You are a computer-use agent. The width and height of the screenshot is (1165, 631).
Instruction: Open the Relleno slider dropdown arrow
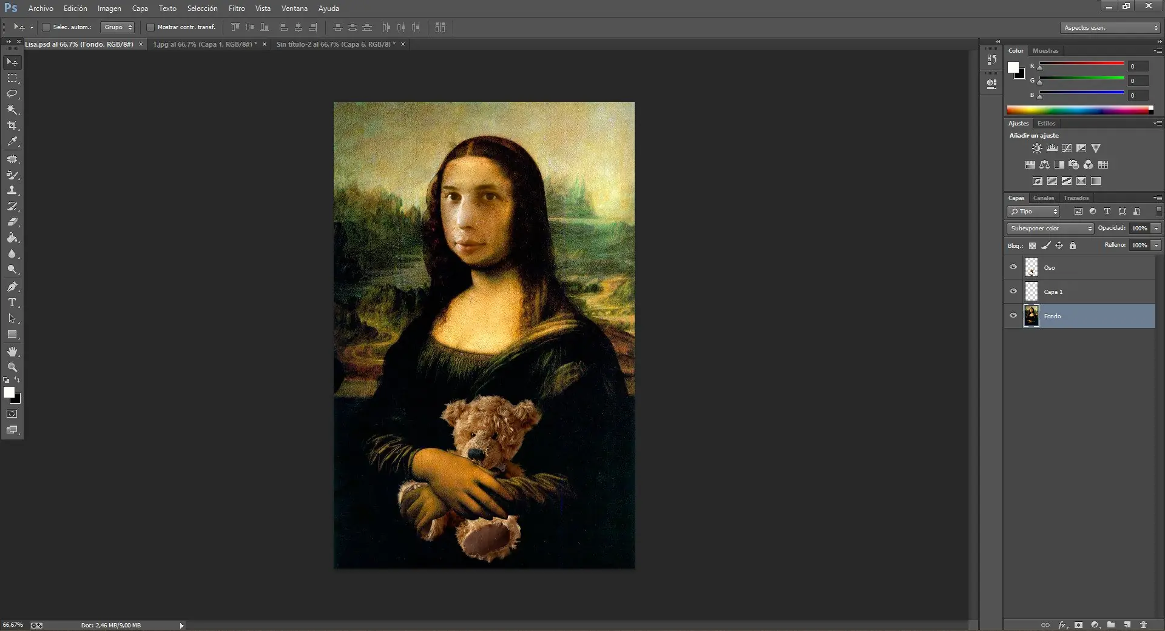pyautogui.click(x=1157, y=245)
